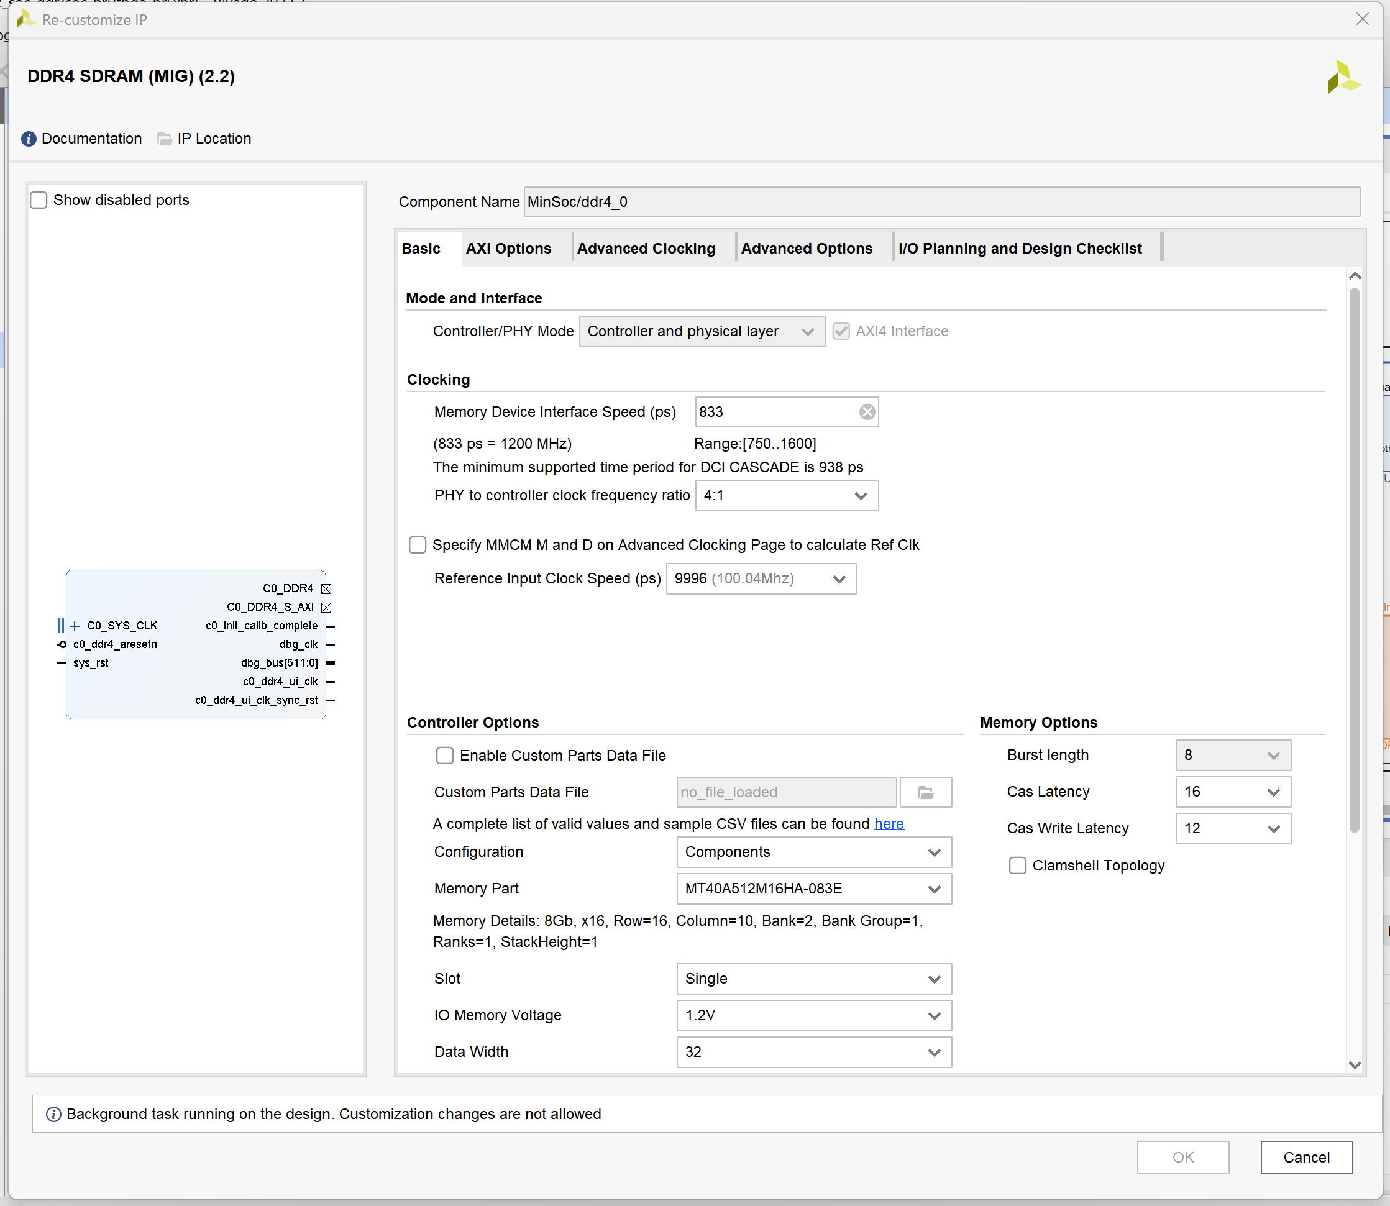Enable Custom Parts Data File checkbox
This screenshot has width=1390, height=1206.
pos(445,756)
